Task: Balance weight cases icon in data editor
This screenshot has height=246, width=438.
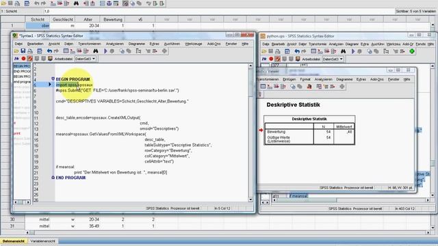Action: pos(109,3)
